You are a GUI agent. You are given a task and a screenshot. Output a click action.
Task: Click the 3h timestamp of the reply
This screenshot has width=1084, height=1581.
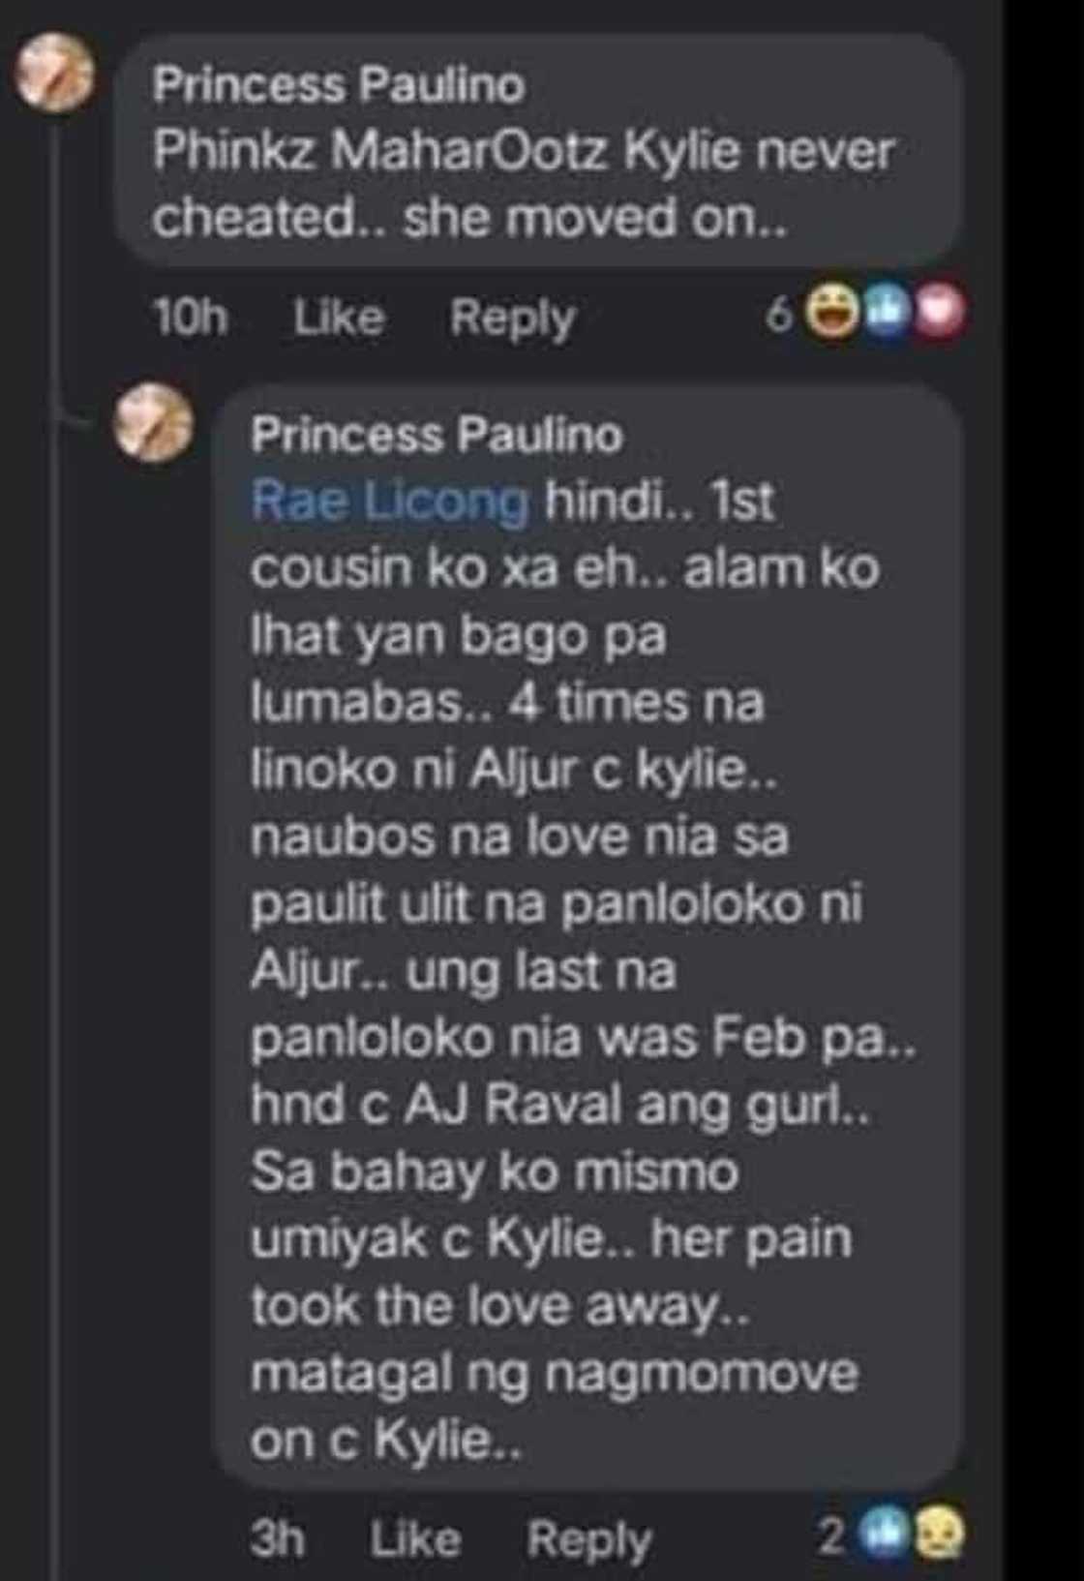click(x=277, y=1537)
